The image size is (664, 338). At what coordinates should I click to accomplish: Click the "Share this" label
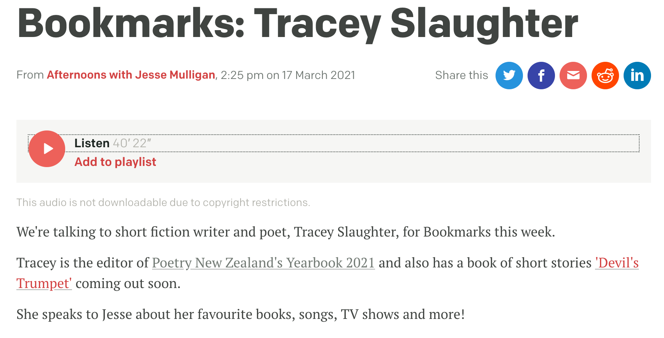click(461, 75)
